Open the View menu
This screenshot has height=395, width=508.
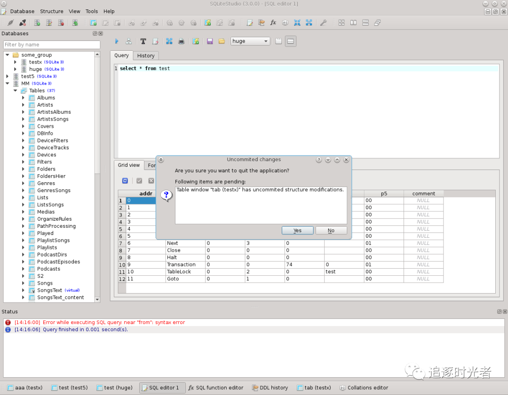(x=74, y=11)
